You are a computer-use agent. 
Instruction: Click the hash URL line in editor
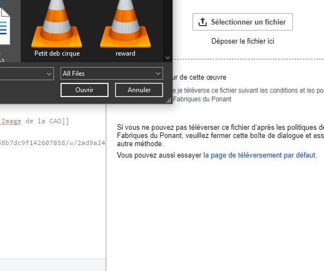(x=52, y=143)
